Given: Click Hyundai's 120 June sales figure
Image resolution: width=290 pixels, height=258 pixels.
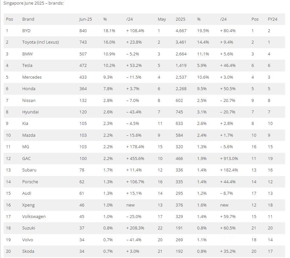Looking at the screenshot, I should tap(83, 112).
